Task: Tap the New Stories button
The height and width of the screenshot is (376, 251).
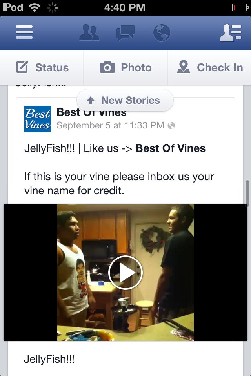Action: point(125,100)
